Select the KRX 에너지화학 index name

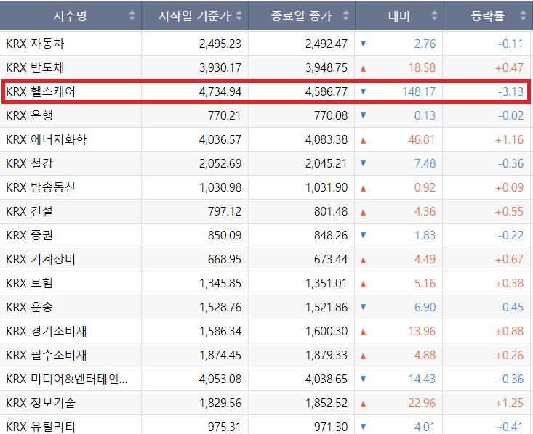(x=47, y=139)
